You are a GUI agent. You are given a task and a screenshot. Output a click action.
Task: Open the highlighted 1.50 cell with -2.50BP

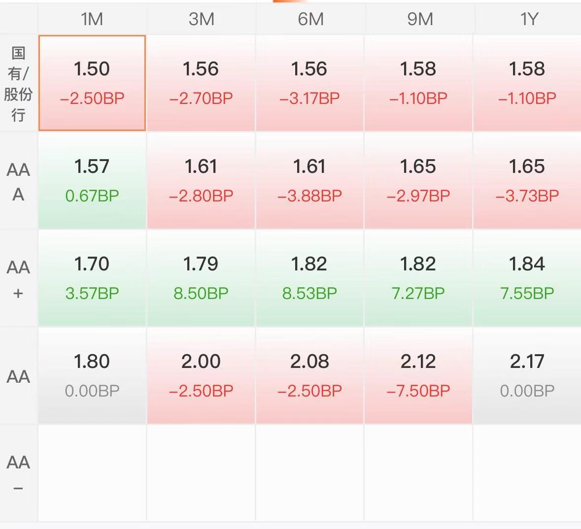(92, 83)
